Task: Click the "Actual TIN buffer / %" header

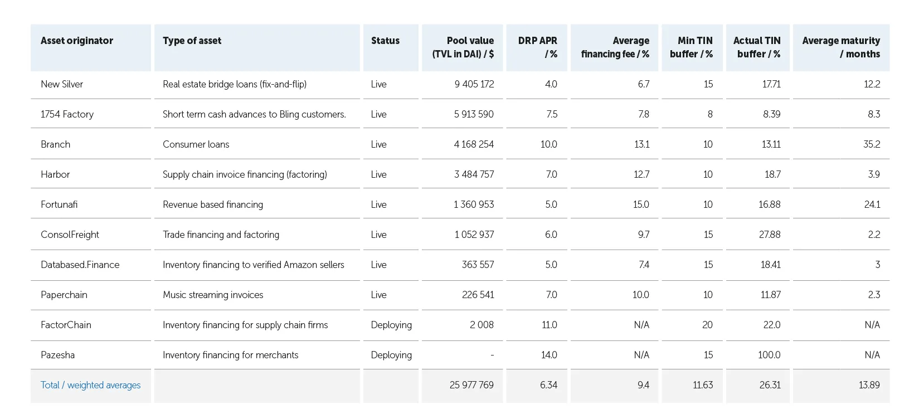Action: click(x=757, y=47)
